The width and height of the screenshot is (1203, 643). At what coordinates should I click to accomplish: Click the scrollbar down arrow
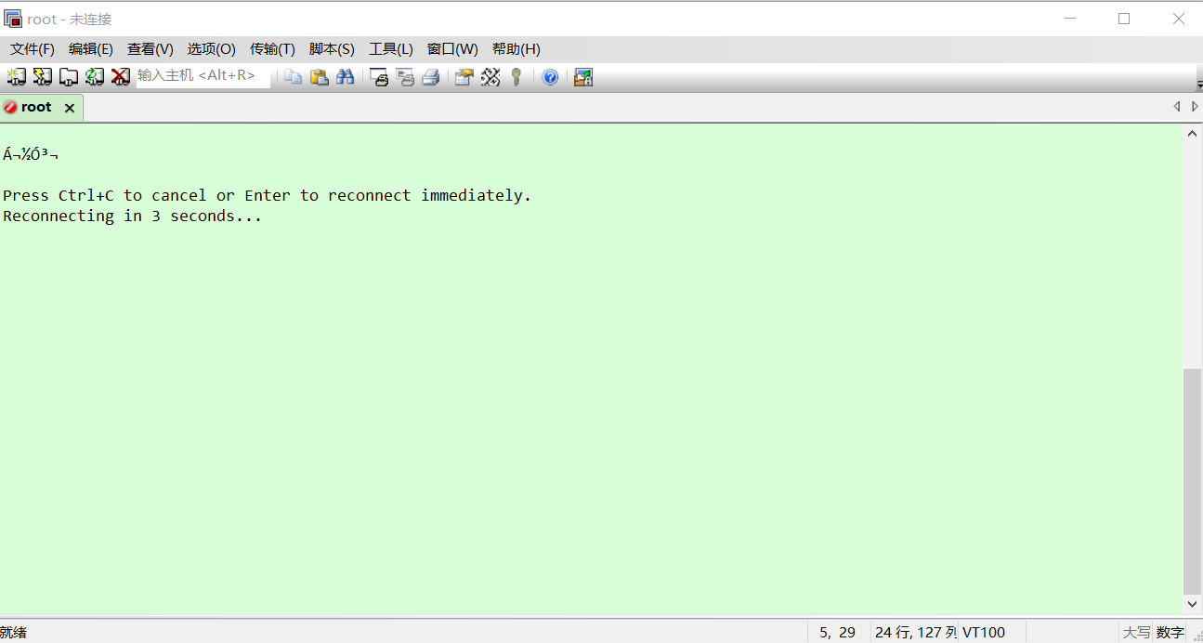[1193, 605]
